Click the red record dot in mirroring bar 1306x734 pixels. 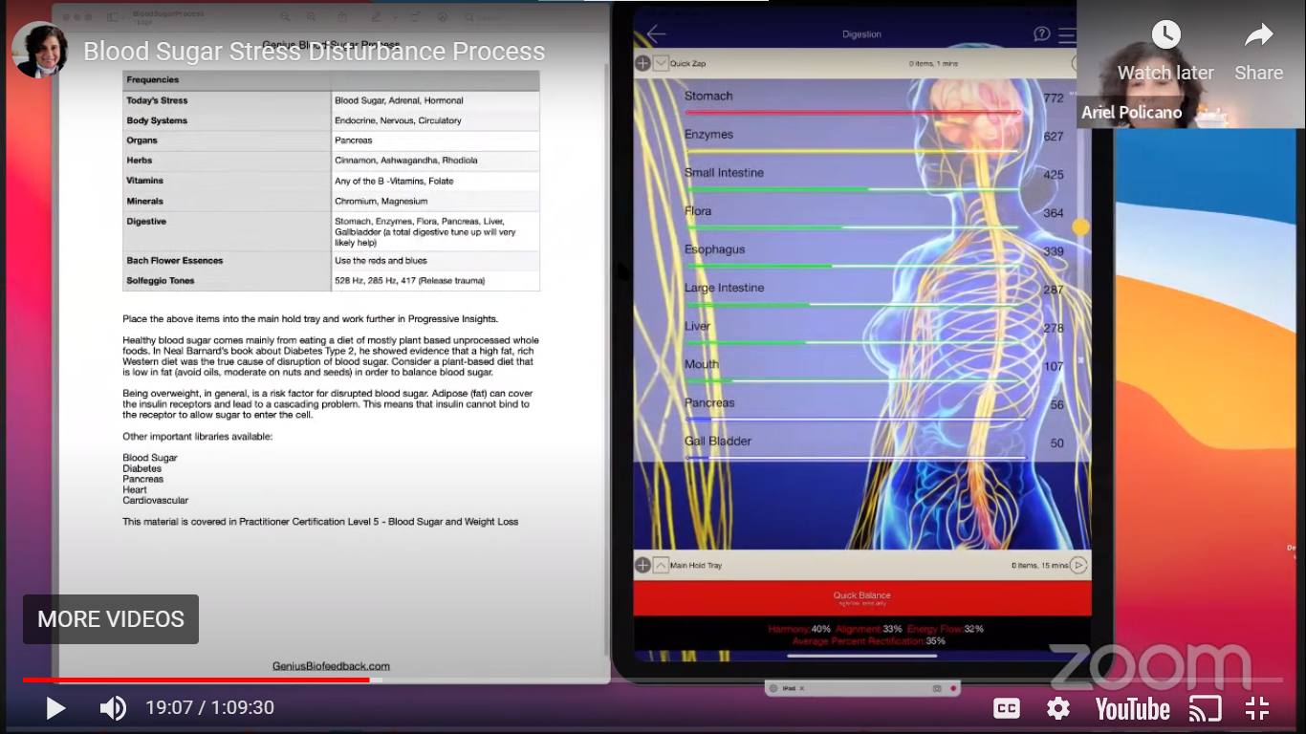953,688
